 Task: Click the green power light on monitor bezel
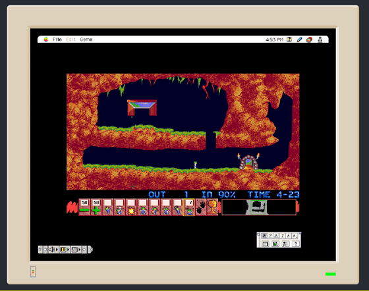click(331, 274)
